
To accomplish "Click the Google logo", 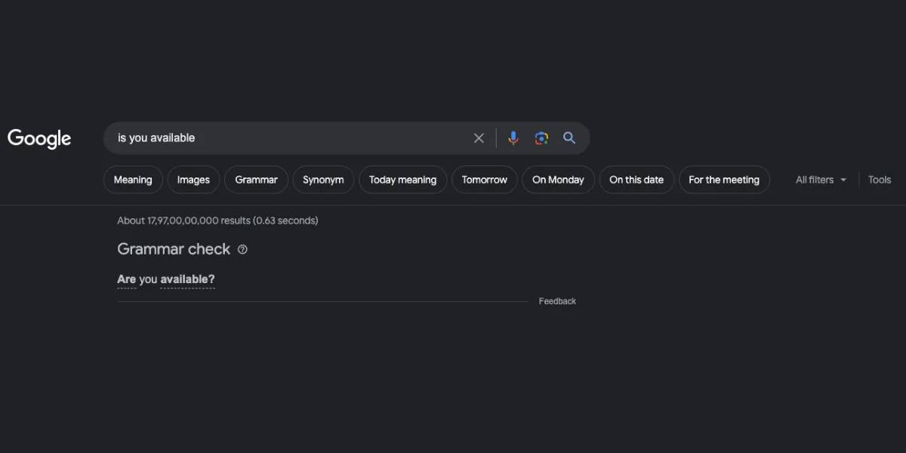I will click(x=39, y=139).
